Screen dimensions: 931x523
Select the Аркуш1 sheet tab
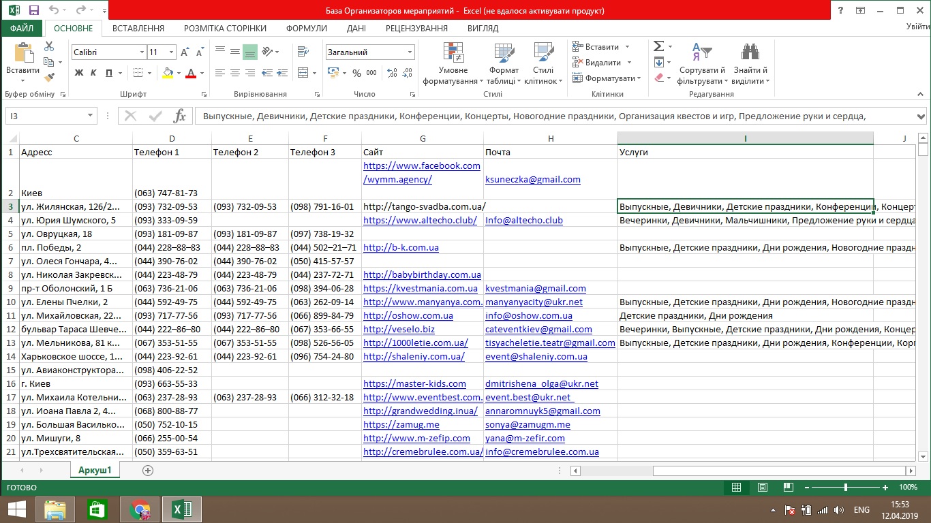pyautogui.click(x=95, y=471)
